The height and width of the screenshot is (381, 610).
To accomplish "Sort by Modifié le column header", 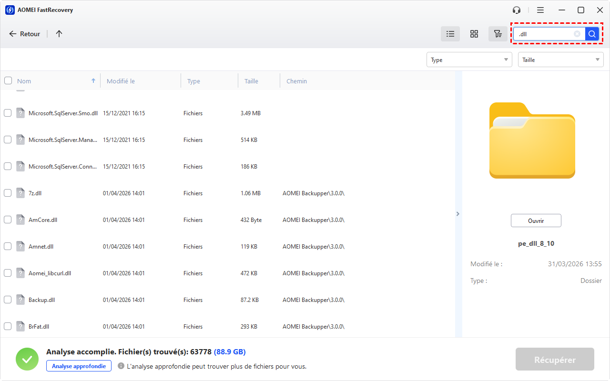I will tap(121, 81).
